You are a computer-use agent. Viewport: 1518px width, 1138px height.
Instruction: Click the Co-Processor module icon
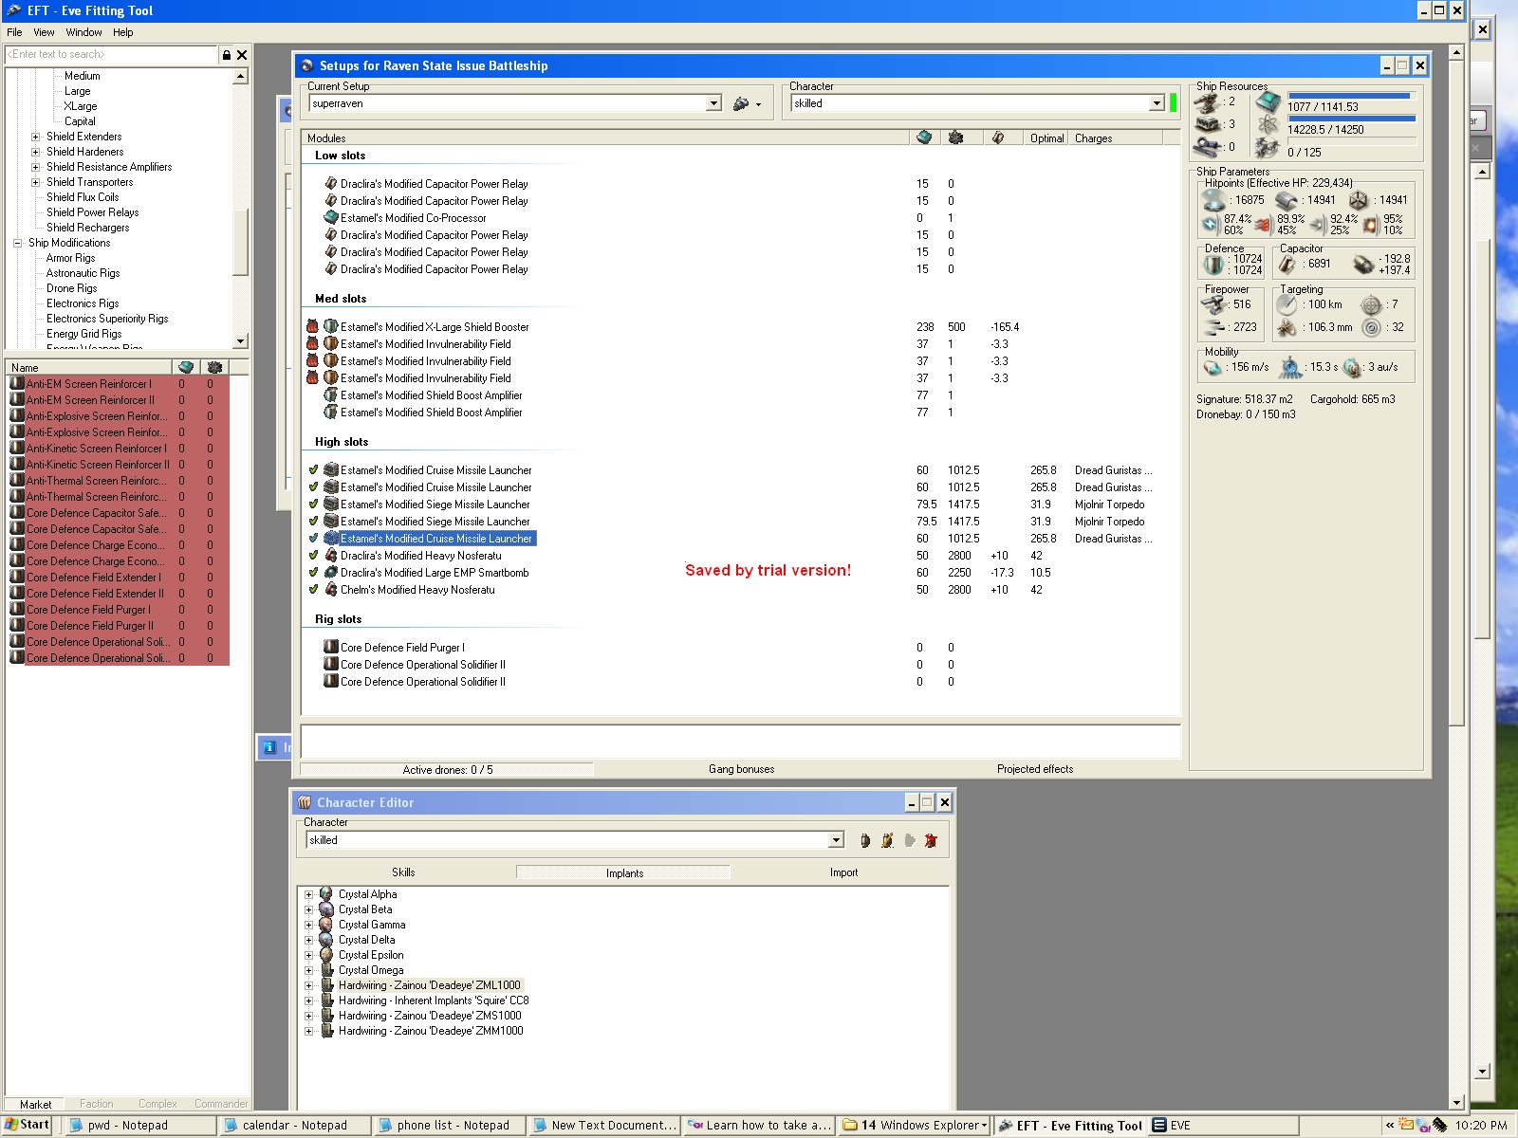tap(331, 217)
